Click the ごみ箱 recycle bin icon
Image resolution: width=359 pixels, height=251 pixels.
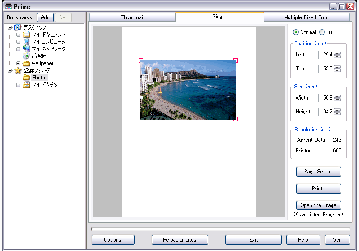[26, 56]
